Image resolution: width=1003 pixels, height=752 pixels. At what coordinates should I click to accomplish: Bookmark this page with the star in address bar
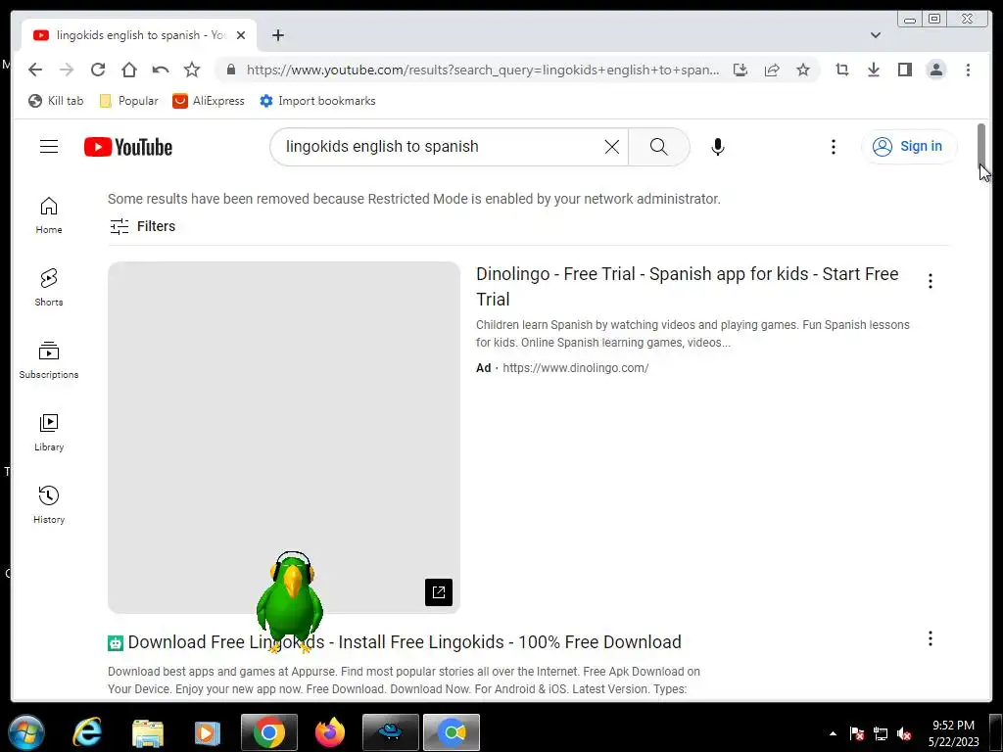(803, 70)
